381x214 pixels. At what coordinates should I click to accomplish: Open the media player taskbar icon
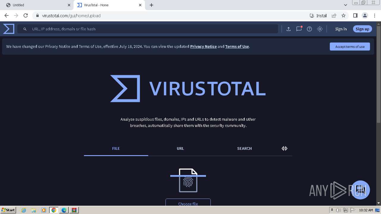tap(44, 210)
